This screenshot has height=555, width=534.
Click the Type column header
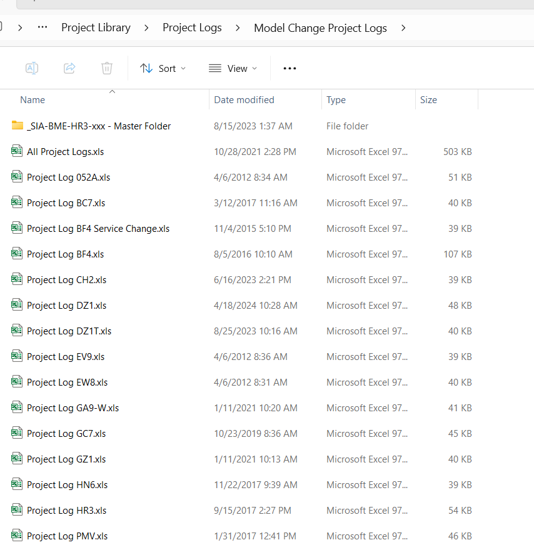coord(336,100)
